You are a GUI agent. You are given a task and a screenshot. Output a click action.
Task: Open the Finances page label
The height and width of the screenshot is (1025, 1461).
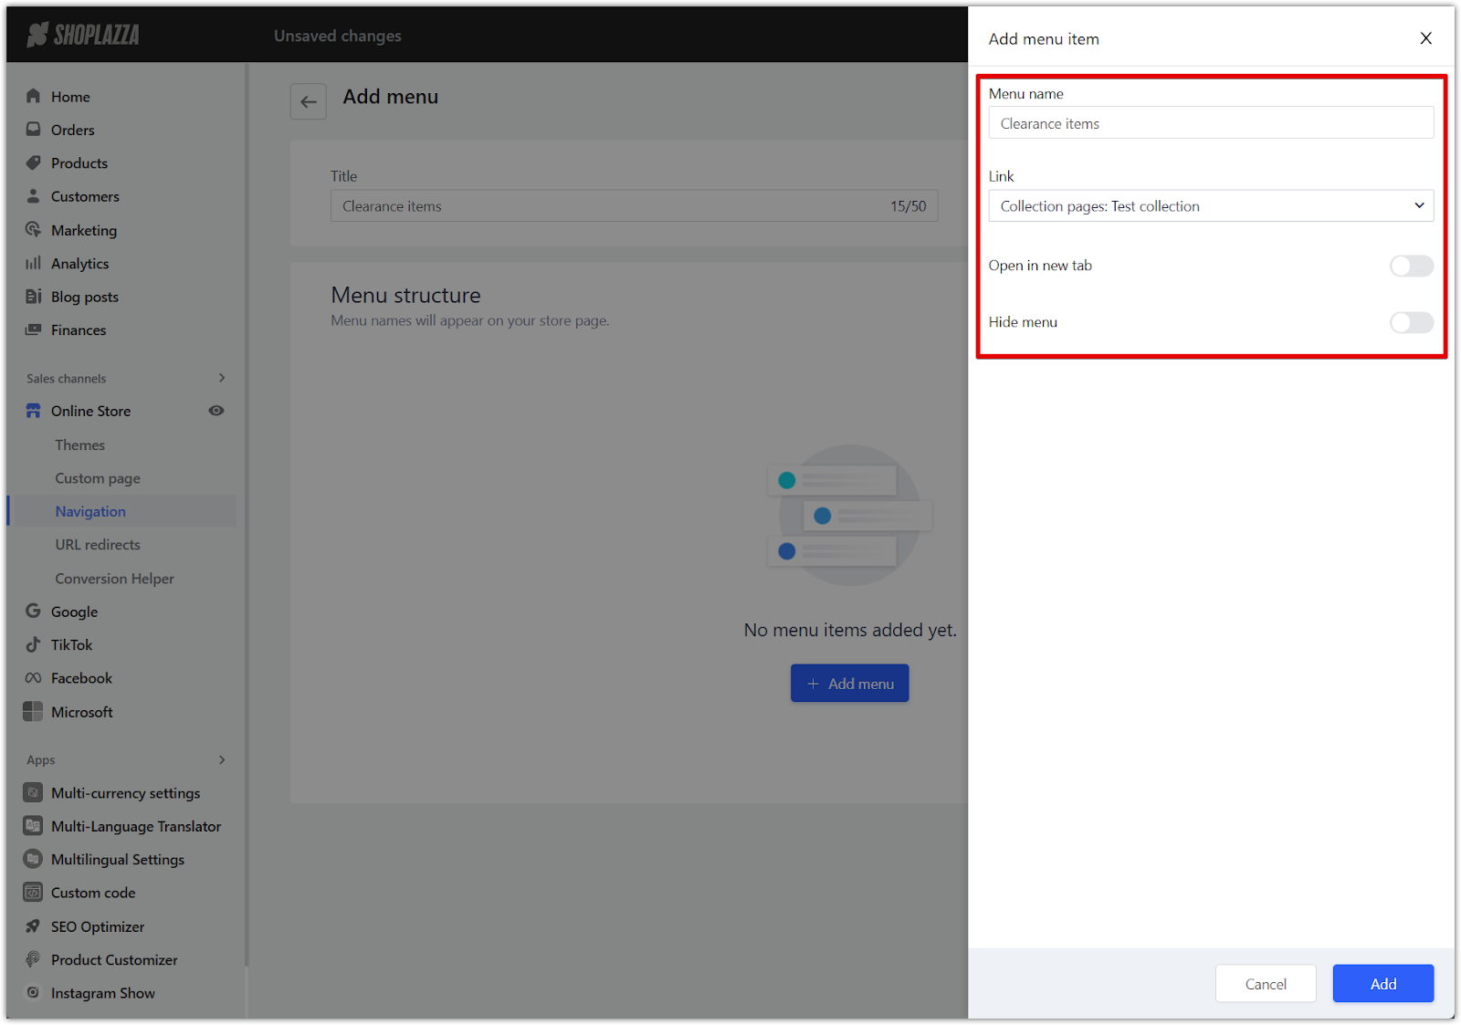pos(79,330)
